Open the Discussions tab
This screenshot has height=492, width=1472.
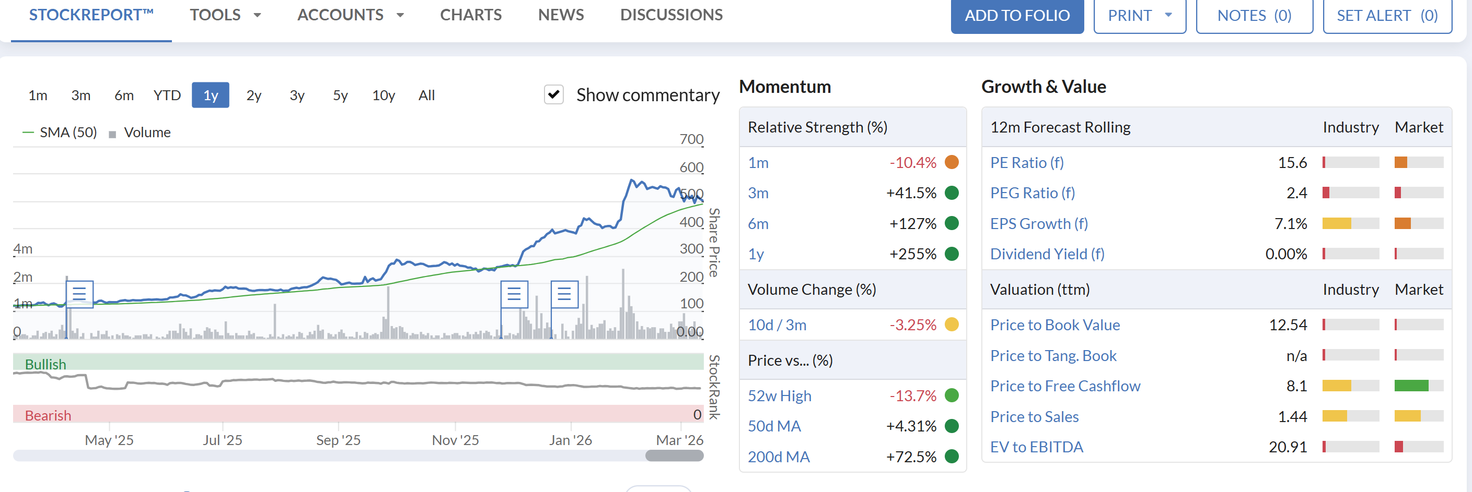671,15
